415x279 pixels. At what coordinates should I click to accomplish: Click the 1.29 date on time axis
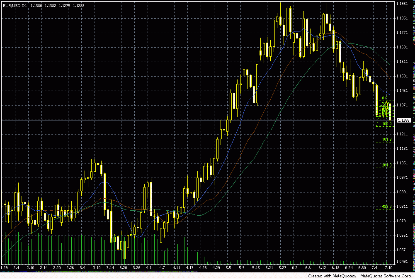click(x=4, y=268)
